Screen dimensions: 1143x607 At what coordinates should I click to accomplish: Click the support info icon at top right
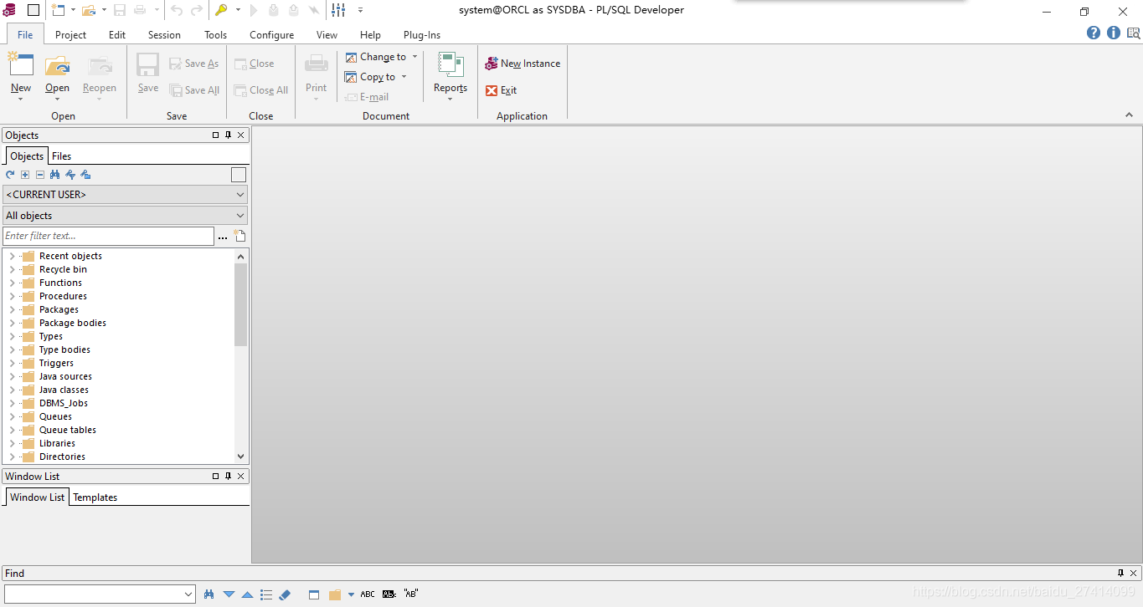point(1133,33)
